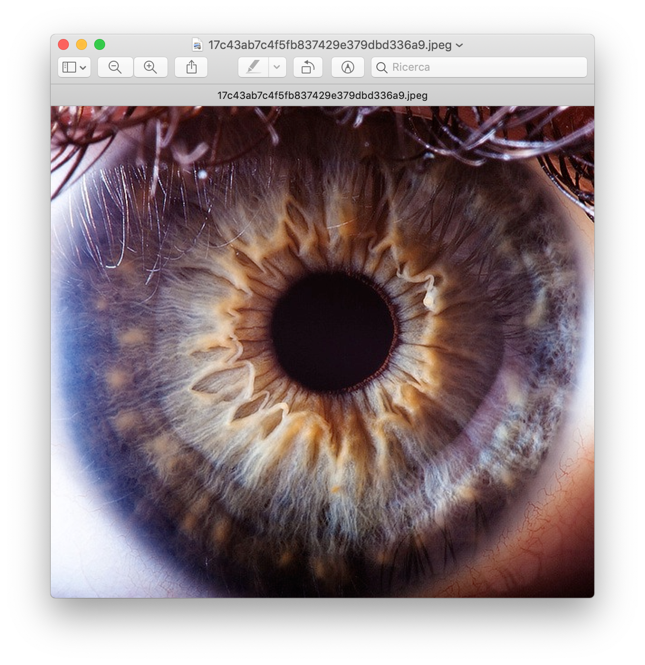Close the Preview window with red button
Image resolution: width=645 pixels, height=665 pixels.
tap(63, 44)
